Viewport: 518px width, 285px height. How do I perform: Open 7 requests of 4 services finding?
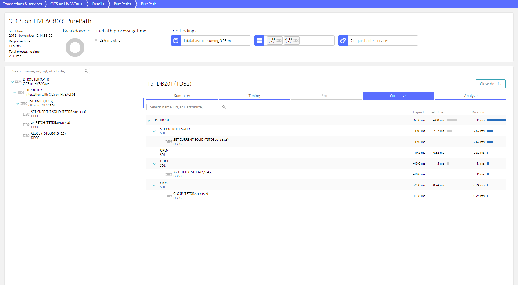[378, 41]
